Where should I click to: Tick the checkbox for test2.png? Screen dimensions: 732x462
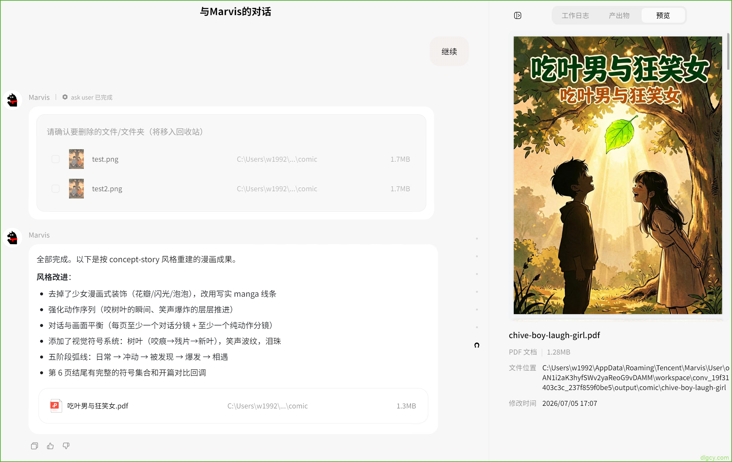[x=56, y=189]
